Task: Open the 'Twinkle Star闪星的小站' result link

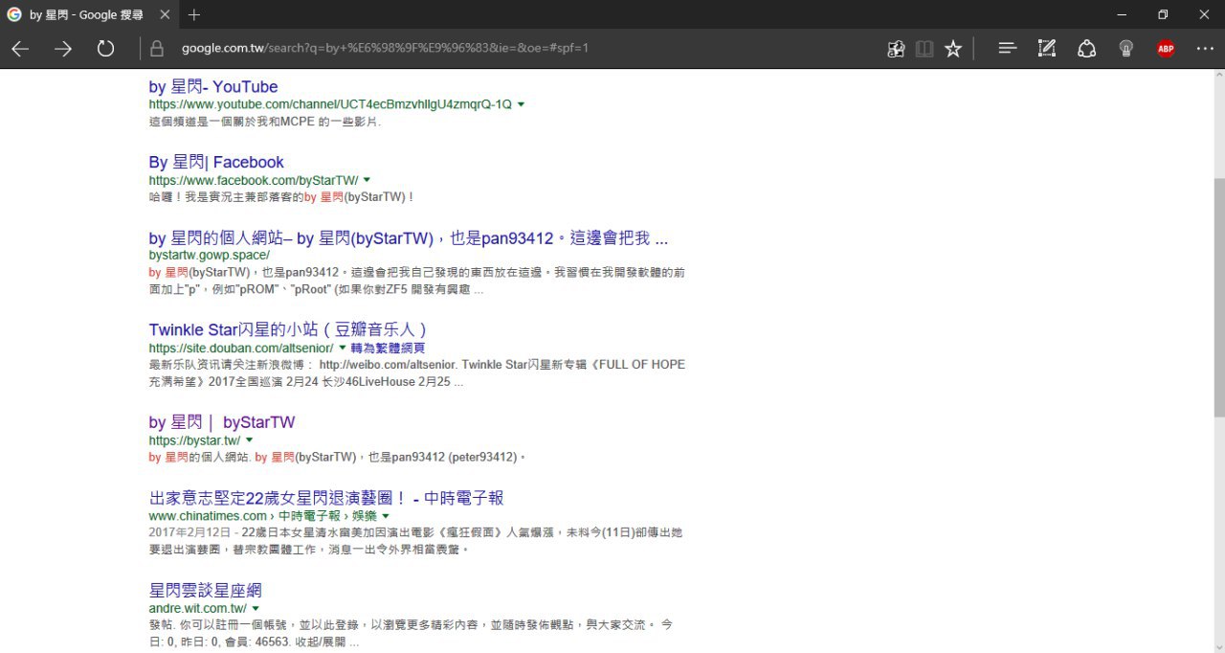Action: tap(287, 329)
